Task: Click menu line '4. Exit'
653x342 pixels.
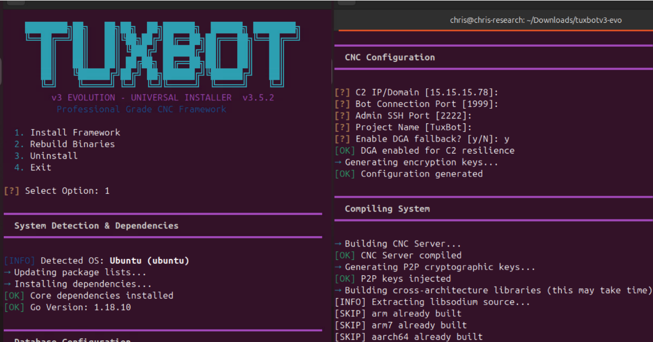Action: [x=33, y=167]
